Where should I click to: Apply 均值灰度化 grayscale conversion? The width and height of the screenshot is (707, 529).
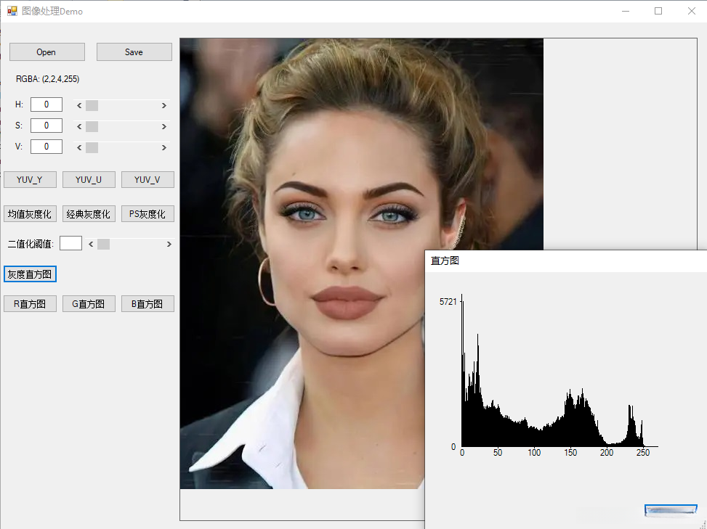pyautogui.click(x=30, y=214)
